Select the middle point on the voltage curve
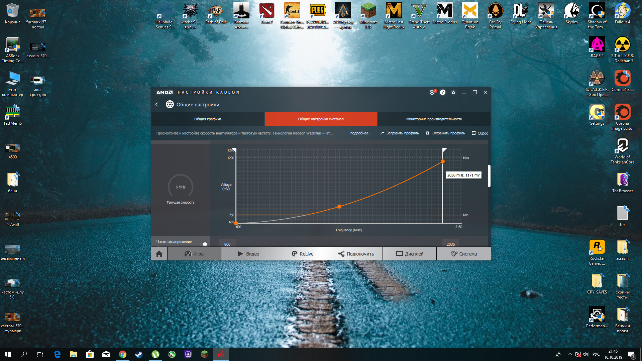Viewport: 642px width, 361px height. coord(339,207)
